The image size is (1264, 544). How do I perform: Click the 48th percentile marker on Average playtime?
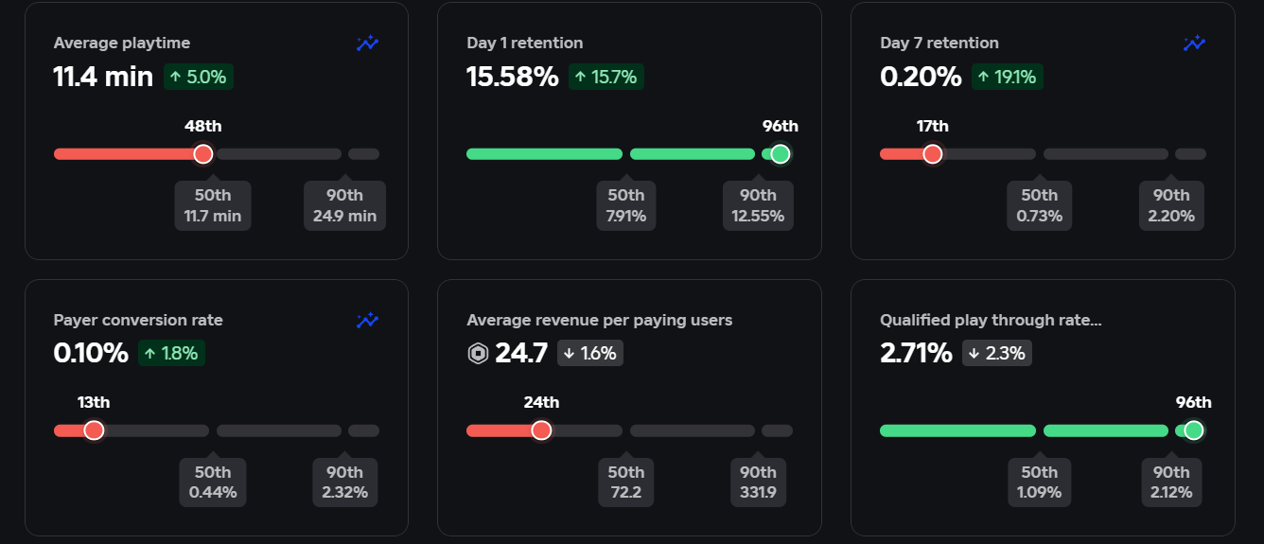click(x=202, y=154)
